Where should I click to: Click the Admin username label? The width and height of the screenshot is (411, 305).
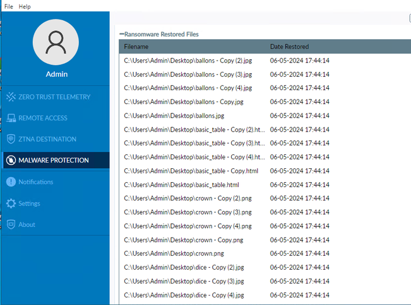57,74
